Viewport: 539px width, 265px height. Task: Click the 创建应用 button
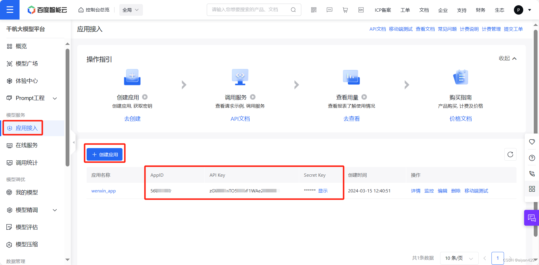click(x=105, y=155)
